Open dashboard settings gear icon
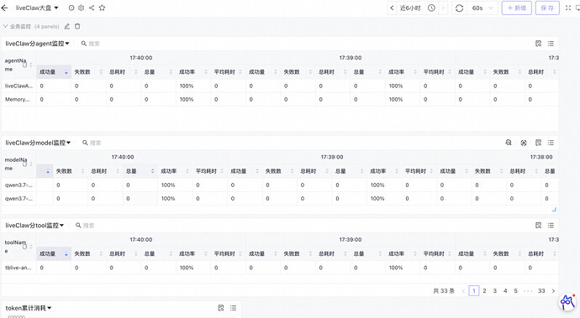This screenshot has width=580, height=318. 81,8
